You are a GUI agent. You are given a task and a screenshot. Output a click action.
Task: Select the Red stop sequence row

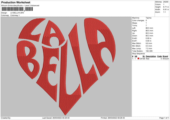[150, 59]
